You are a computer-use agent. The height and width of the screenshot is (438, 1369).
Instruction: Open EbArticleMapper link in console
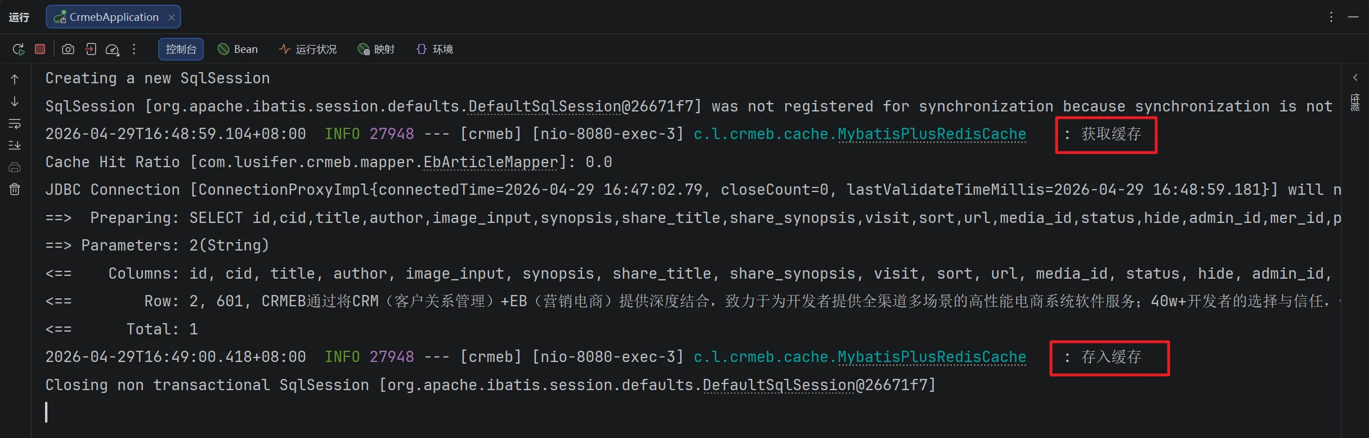point(490,162)
